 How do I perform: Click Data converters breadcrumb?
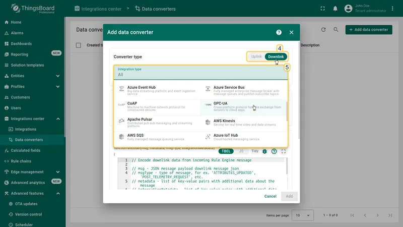click(155, 9)
